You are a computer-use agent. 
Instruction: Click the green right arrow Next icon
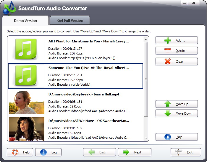(x=126, y=152)
